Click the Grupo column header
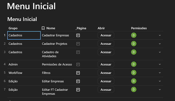 13,28
